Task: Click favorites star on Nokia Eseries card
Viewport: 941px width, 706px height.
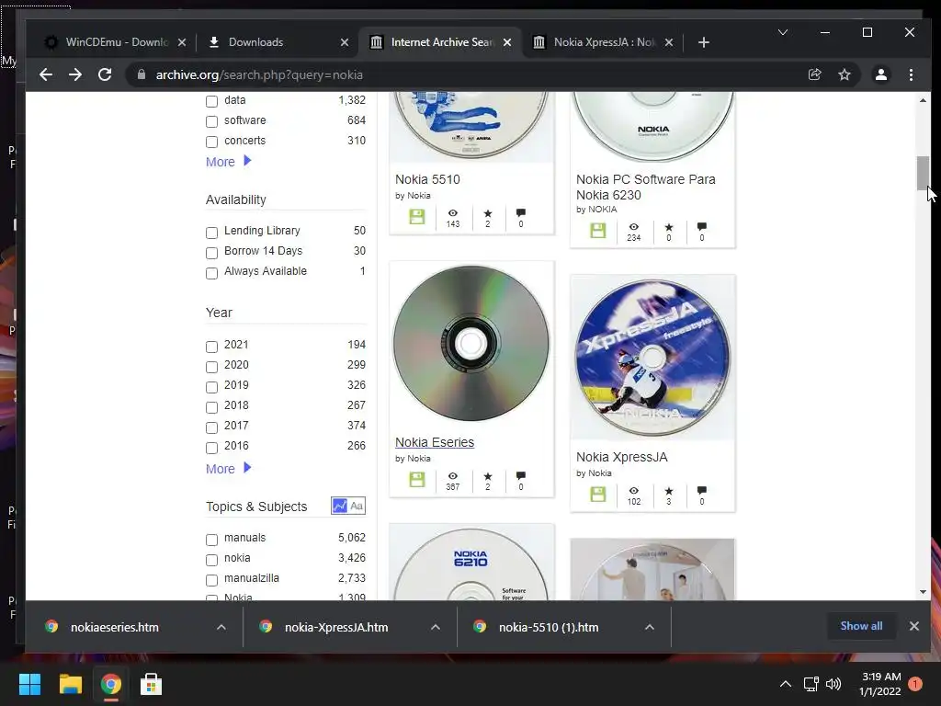Action: click(x=487, y=476)
